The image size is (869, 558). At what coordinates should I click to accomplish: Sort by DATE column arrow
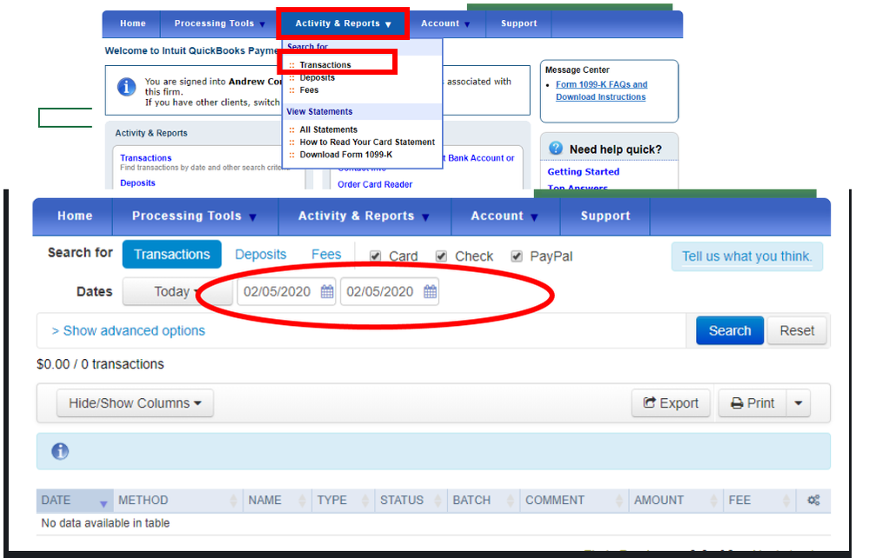(104, 503)
